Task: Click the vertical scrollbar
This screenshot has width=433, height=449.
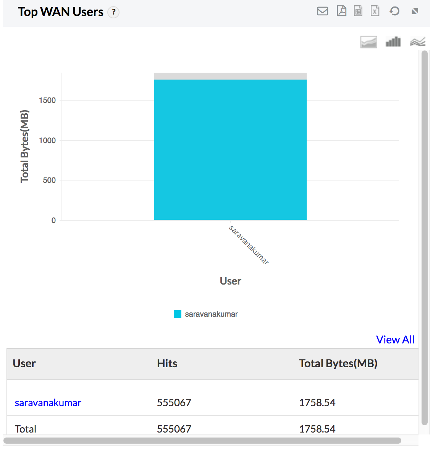Action: pos(424,237)
